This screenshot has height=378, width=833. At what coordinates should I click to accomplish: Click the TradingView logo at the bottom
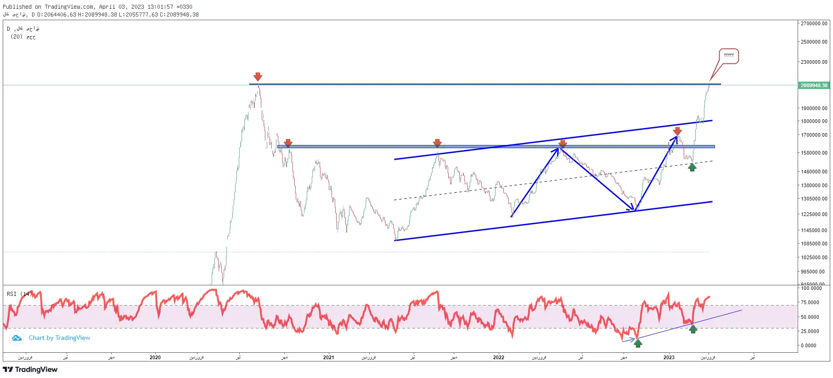point(30,370)
